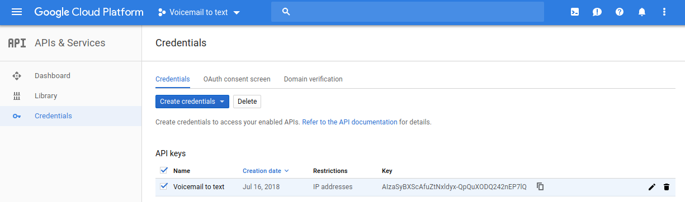Screen dimensions: 685x202
Task: Go to Dashboard in sidebar
Action: [x=53, y=75]
